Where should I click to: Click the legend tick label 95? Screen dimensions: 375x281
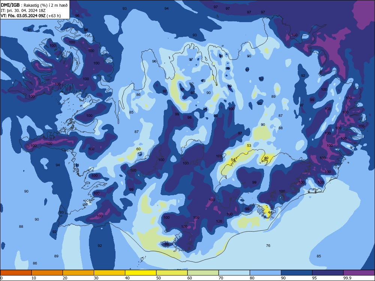pos(314,278)
